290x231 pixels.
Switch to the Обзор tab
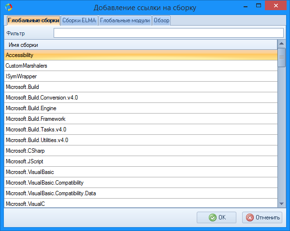click(x=161, y=20)
